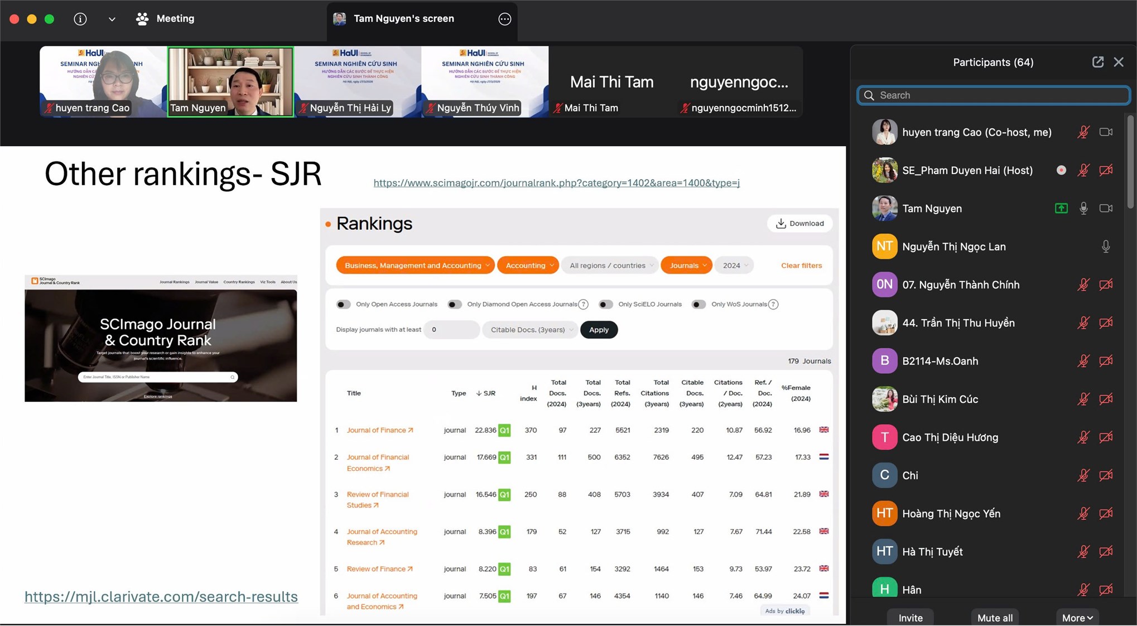The height and width of the screenshot is (626, 1137).
Task: Open the Meeting menu in the title bar
Action: click(x=166, y=19)
